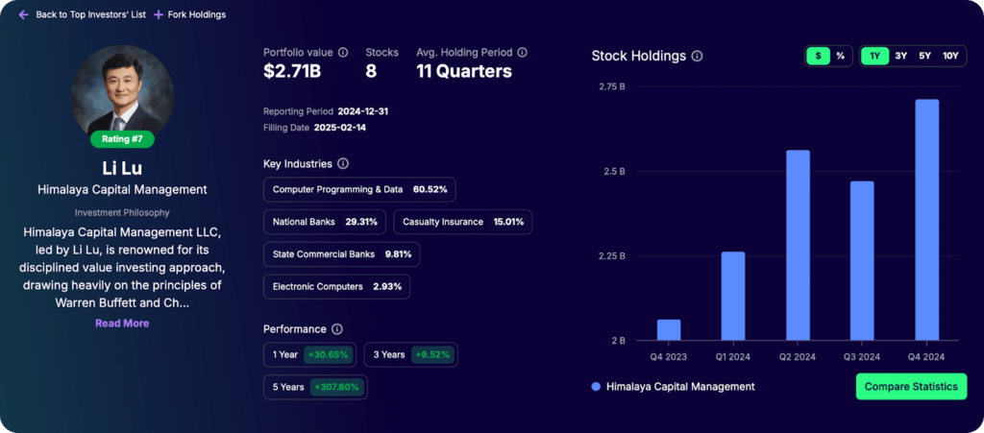
Task: Click the Compare Statistics button
Action: 911,387
